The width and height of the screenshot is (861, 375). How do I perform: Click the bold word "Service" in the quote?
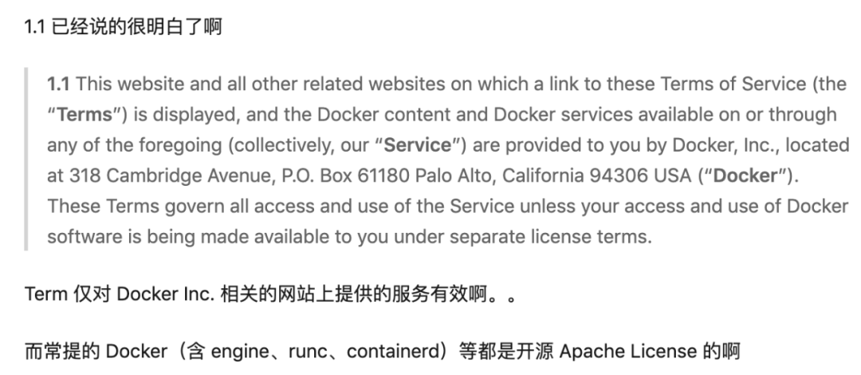pyautogui.click(x=414, y=146)
